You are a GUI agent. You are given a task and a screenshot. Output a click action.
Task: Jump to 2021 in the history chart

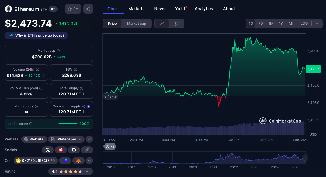(213, 167)
